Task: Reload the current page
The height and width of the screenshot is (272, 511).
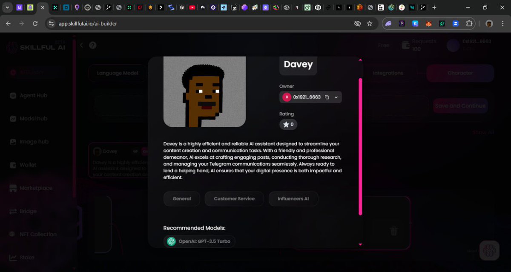Action: 35,24
